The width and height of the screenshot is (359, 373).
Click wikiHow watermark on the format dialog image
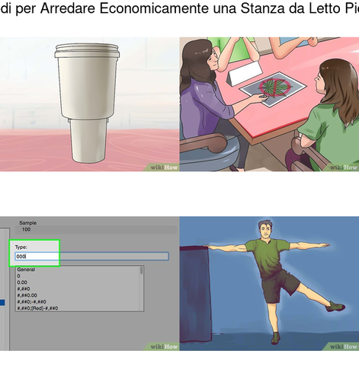pyautogui.click(x=163, y=346)
